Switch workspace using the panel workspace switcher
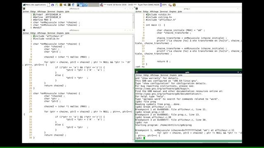This screenshot has width=264, height=148. coord(88,5)
